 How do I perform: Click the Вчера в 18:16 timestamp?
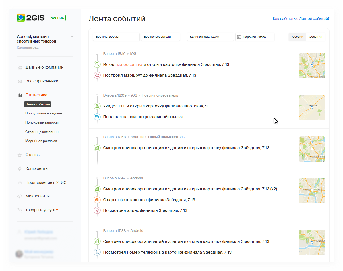[x=114, y=54]
